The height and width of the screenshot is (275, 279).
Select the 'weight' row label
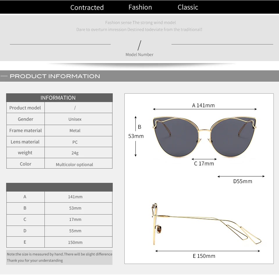coord(25,153)
